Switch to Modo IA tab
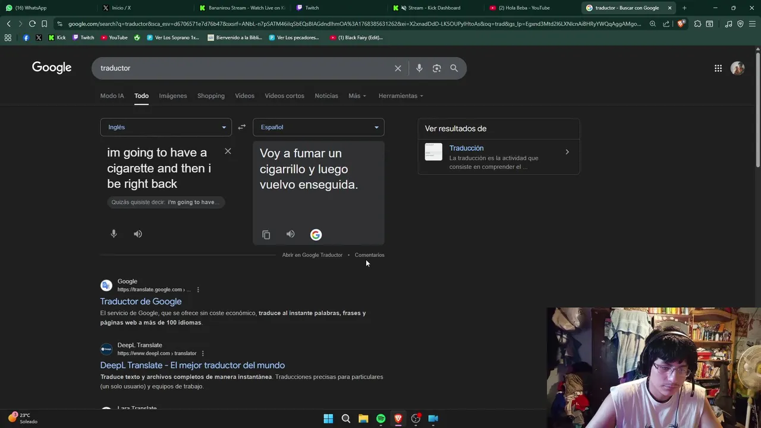The height and width of the screenshot is (428, 761). pos(112,96)
